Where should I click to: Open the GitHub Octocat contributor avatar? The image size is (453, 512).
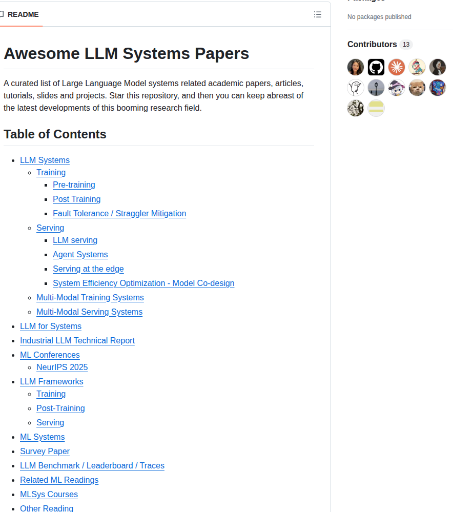coord(376,67)
